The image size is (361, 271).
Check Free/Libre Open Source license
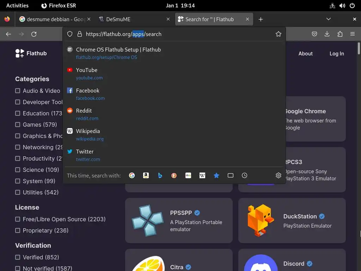[x=18, y=219]
